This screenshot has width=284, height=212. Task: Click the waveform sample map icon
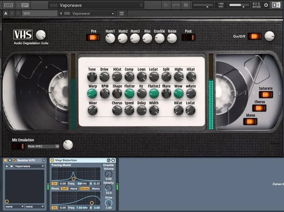(x=166, y=5)
